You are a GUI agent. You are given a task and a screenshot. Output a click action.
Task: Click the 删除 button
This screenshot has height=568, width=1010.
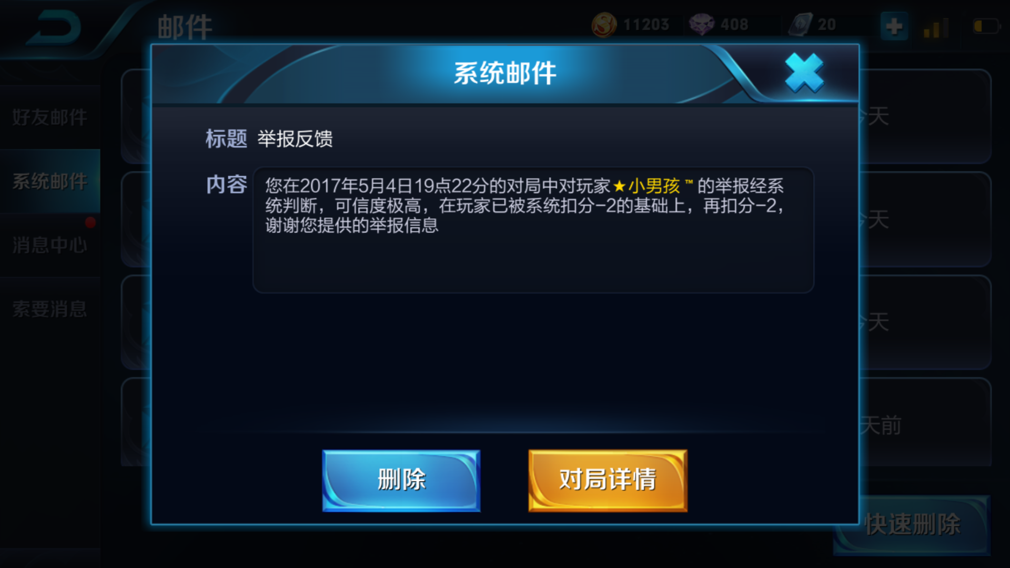point(401,480)
